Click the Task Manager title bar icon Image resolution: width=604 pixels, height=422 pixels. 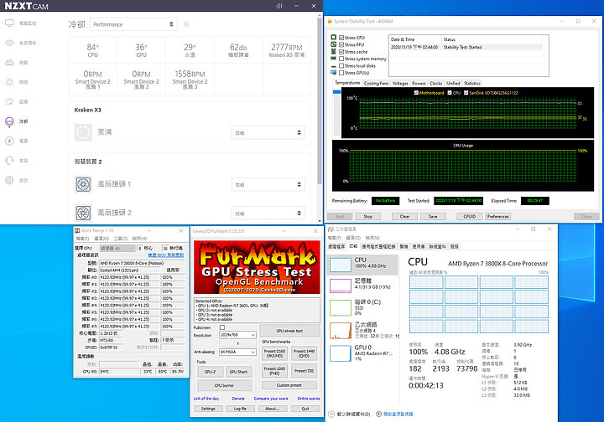[331, 229]
